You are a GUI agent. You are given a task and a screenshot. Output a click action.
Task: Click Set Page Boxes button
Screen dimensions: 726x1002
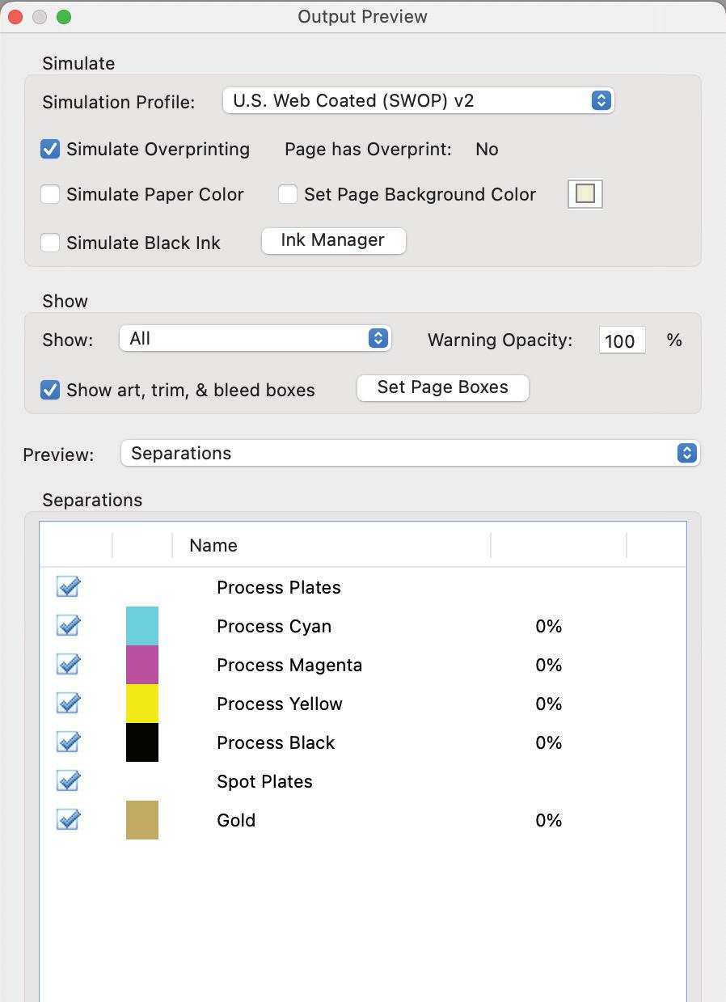[x=442, y=387]
